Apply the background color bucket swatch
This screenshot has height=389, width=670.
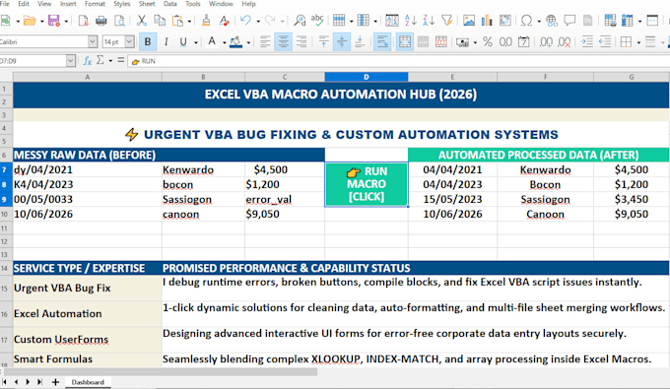[x=235, y=41]
